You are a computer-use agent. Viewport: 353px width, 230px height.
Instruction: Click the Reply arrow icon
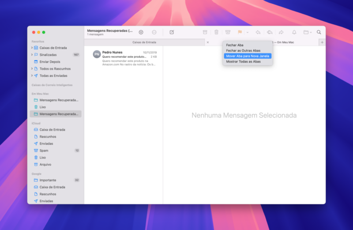(x=258, y=32)
